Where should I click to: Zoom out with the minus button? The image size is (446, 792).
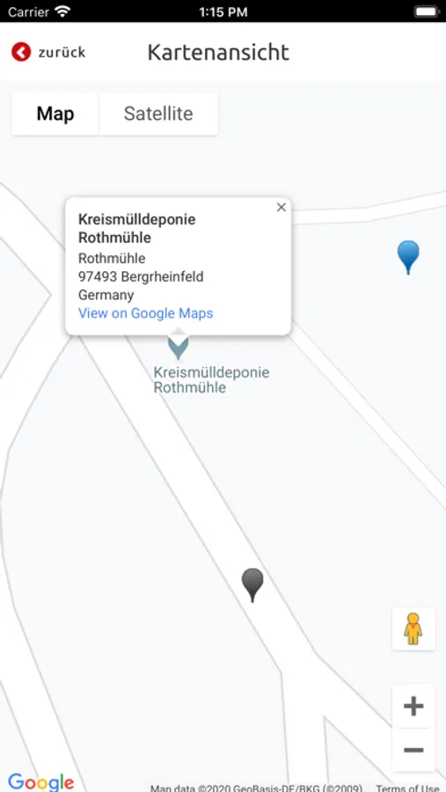click(x=413, y=750)
